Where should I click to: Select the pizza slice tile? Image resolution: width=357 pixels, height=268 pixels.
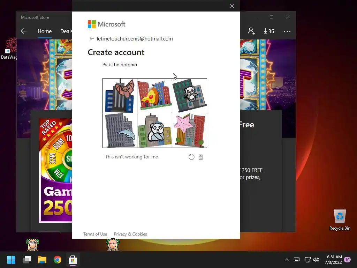(x=154, y=96)
